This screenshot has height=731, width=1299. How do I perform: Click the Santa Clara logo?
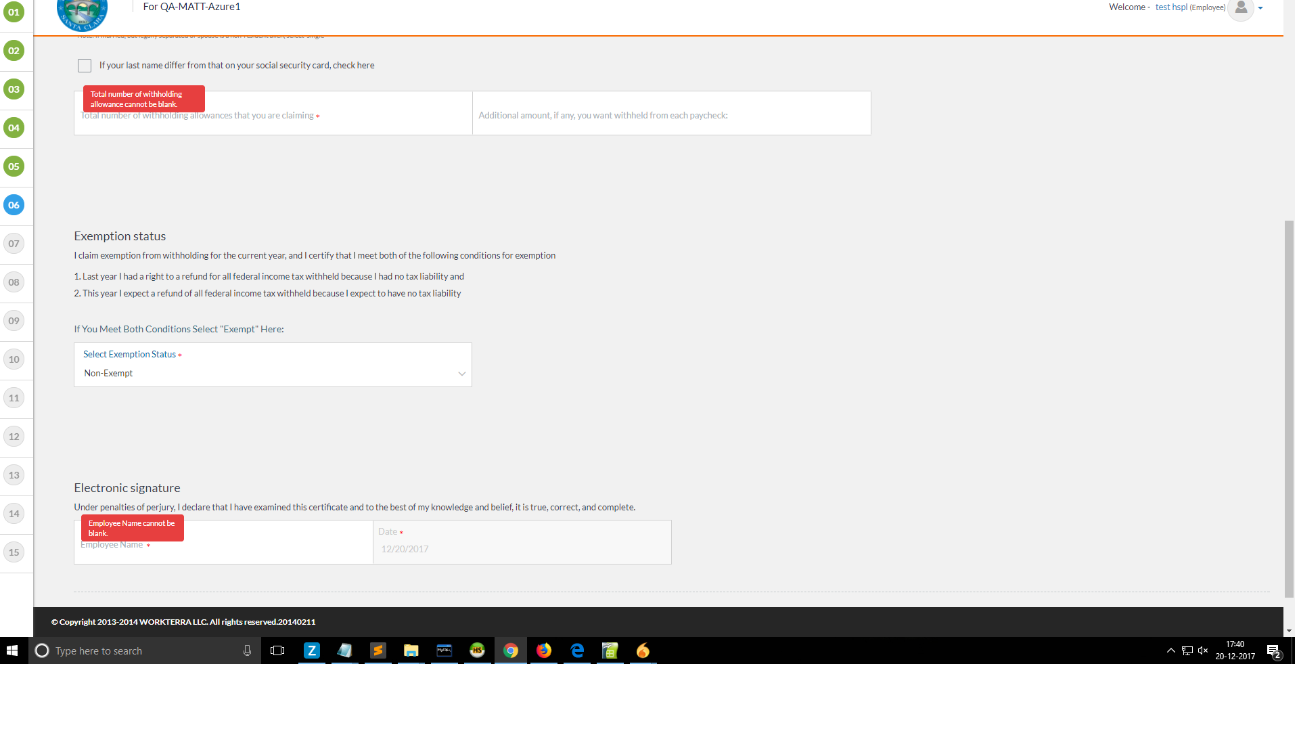coord(82,14)
